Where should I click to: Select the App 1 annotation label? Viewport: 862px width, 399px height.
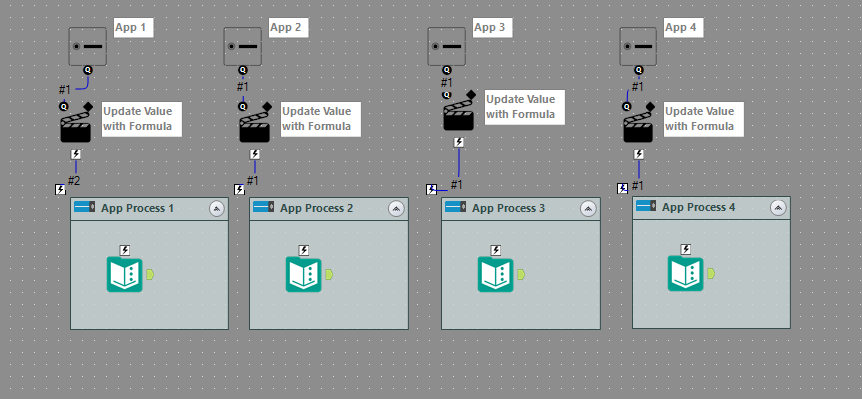click(134, 27)
